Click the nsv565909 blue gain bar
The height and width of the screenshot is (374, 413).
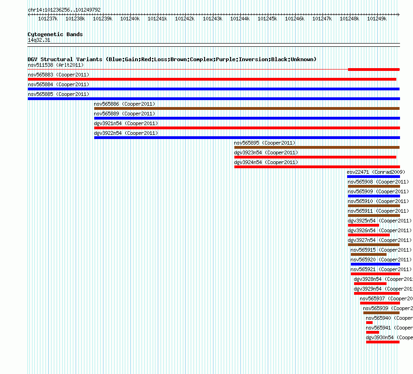tap(374, 196)
